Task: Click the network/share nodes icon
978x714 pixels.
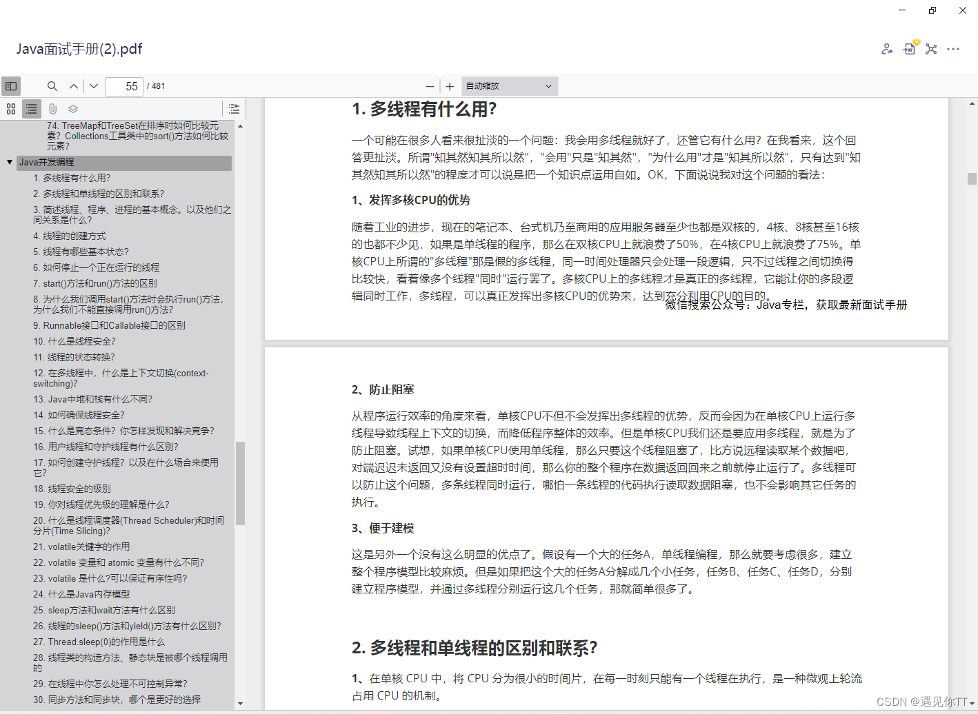Action: [931, 49]
